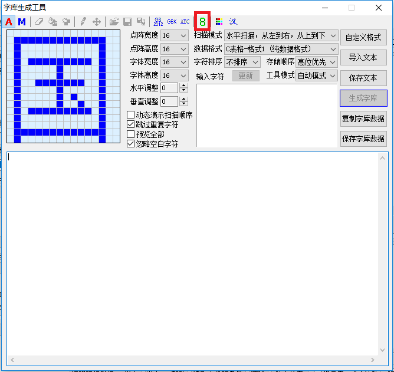Click 复制字库数据 button
Image resolution: width=394 pixels, height=372 pixels.
(x=363, y=118)
